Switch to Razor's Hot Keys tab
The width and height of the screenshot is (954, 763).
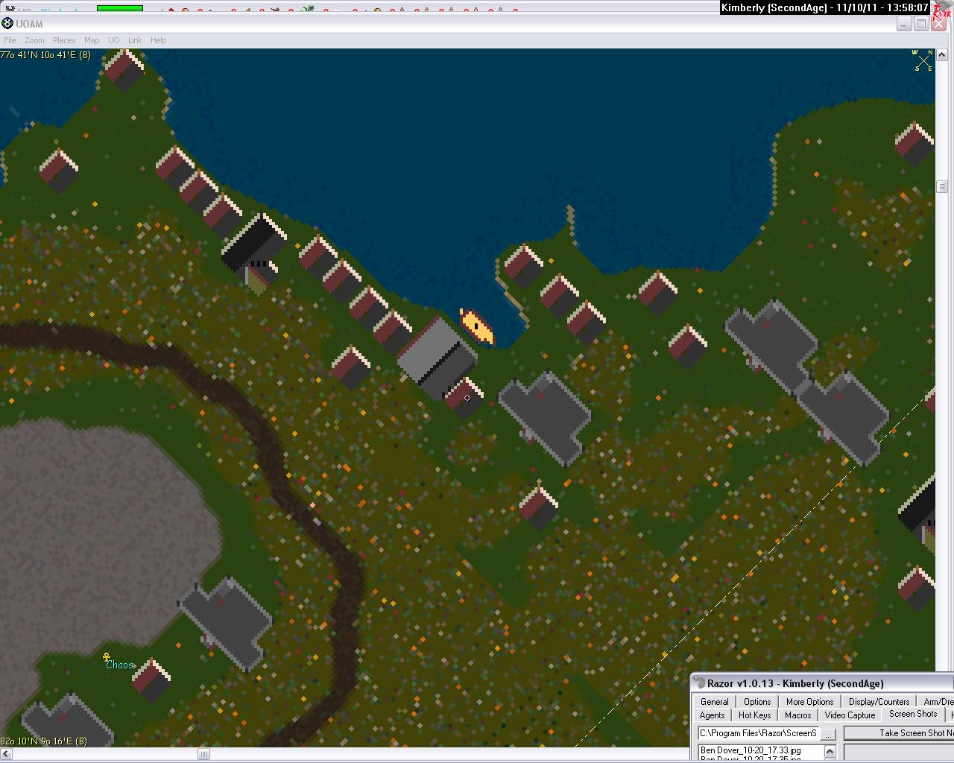(754, 715)
